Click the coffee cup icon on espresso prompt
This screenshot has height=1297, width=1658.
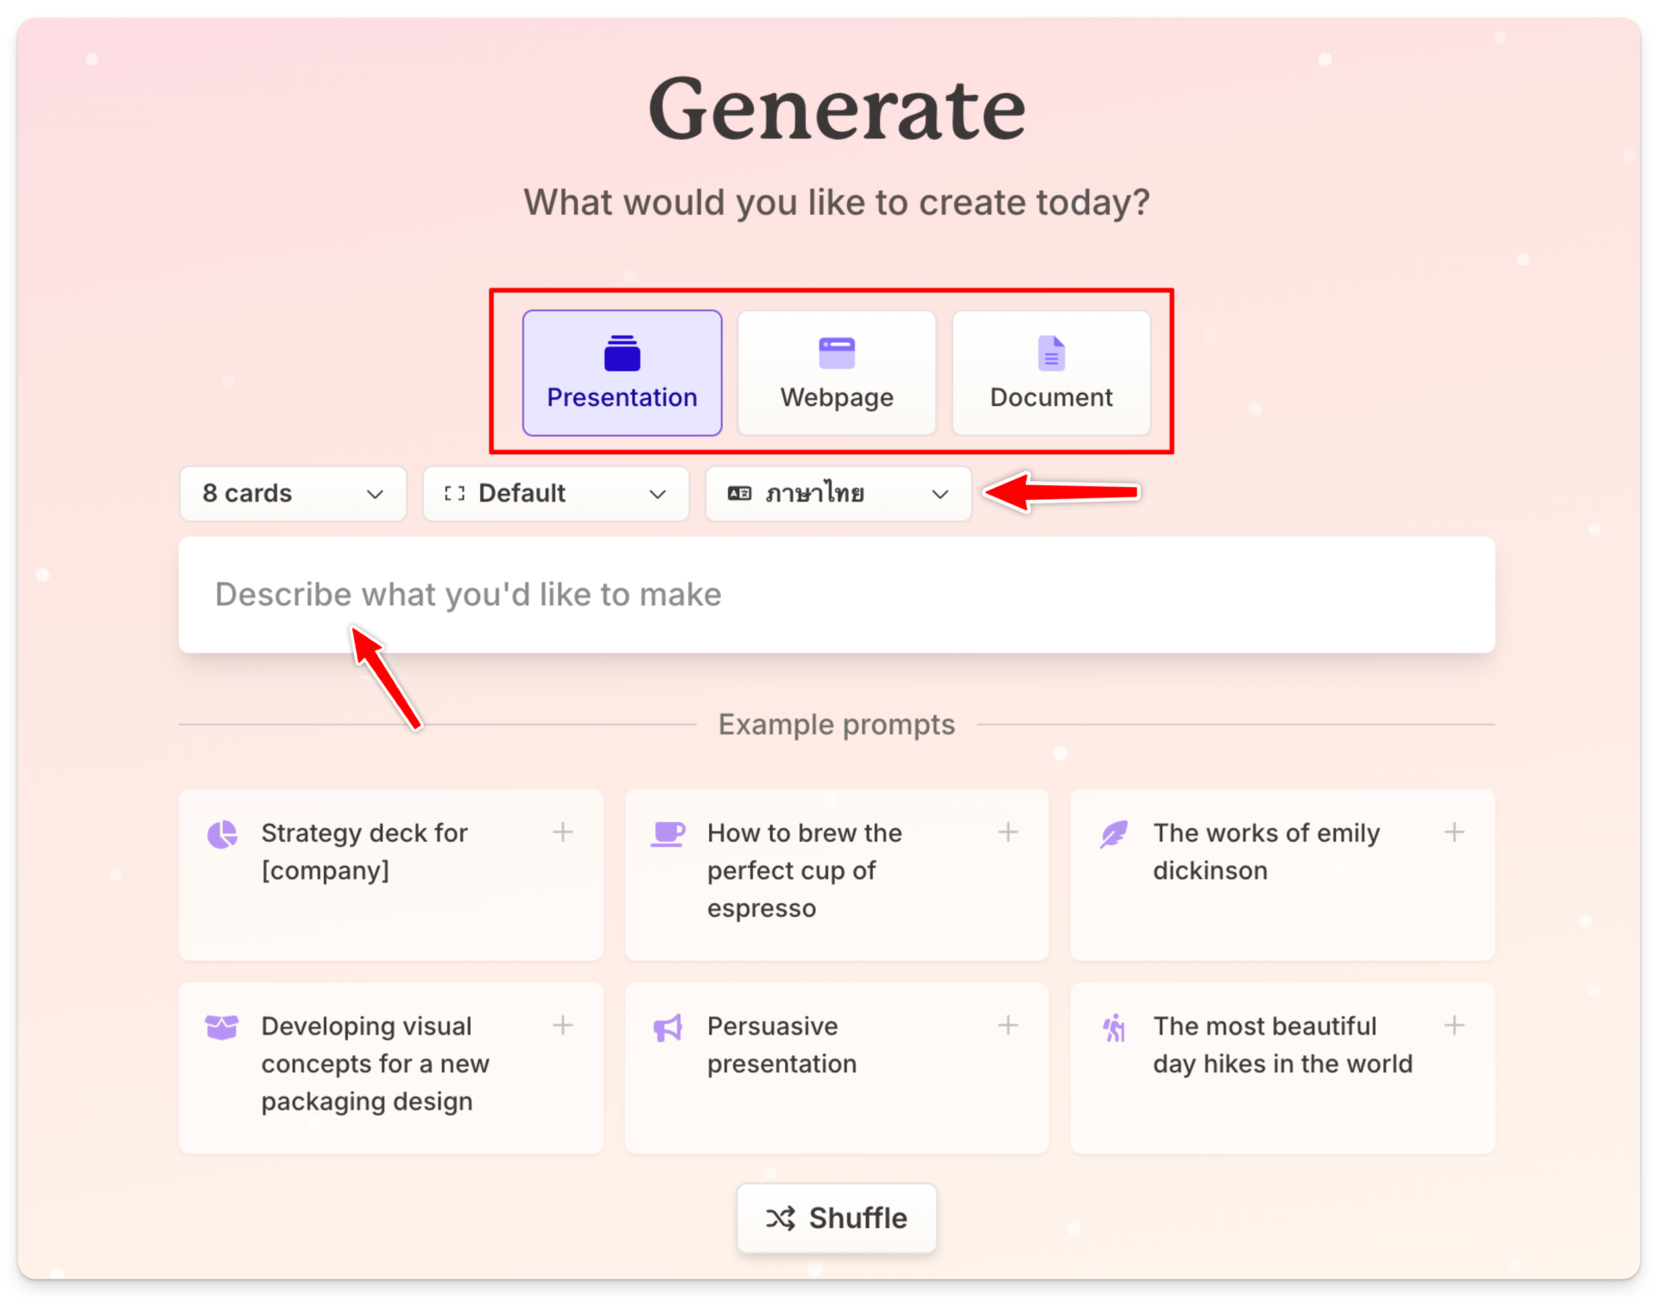coord(668,833)
